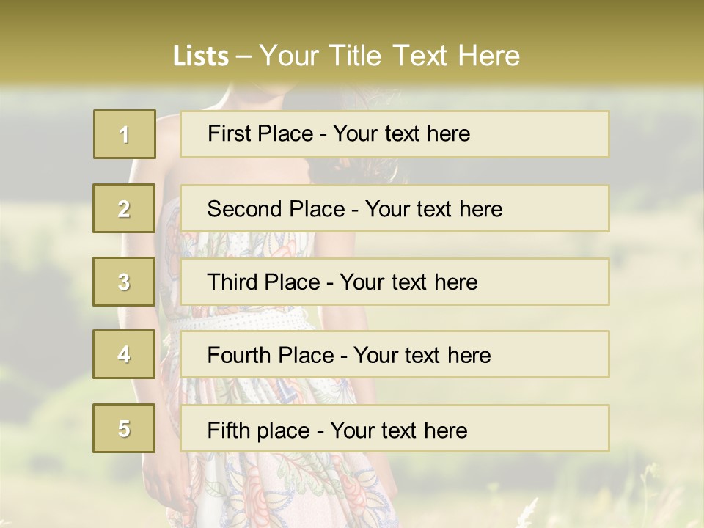The height and width of the screenshot is (528, 704).
Task: Click the number 3 box
Action: (x=124, y=282)
